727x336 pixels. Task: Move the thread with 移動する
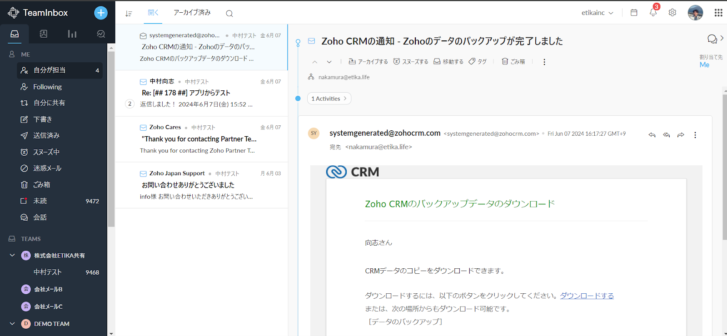click(x=448, y=62)
